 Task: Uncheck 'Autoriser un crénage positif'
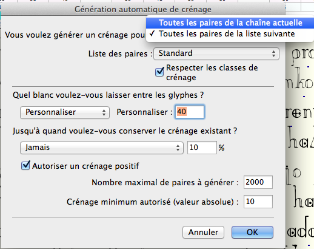click(25, 166)
